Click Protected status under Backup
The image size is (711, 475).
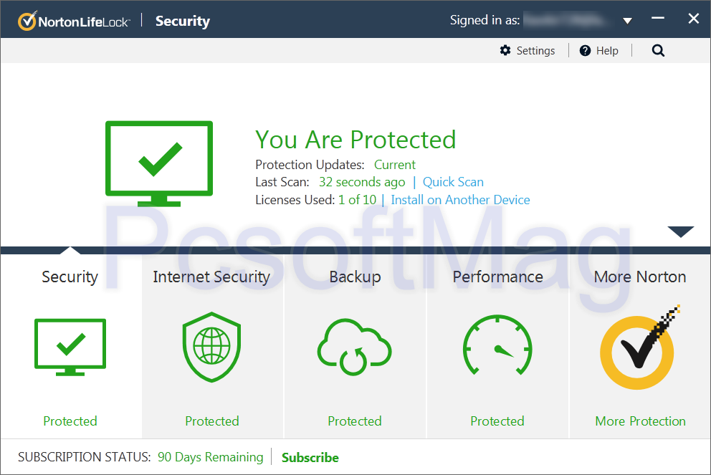(355, 421)
